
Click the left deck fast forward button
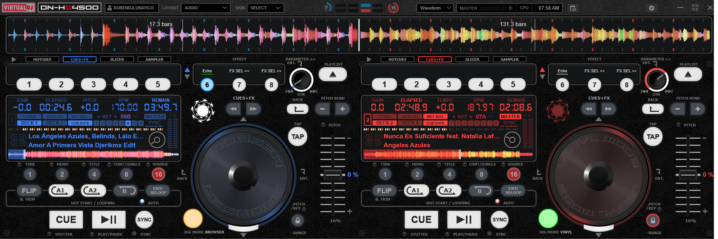[x=253, y=109]
